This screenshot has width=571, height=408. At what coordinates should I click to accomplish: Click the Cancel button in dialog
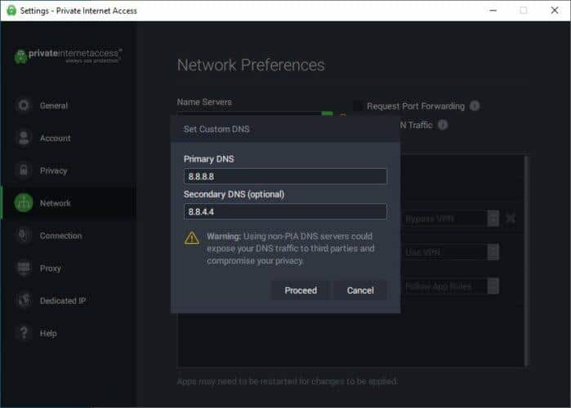point(360,290)
